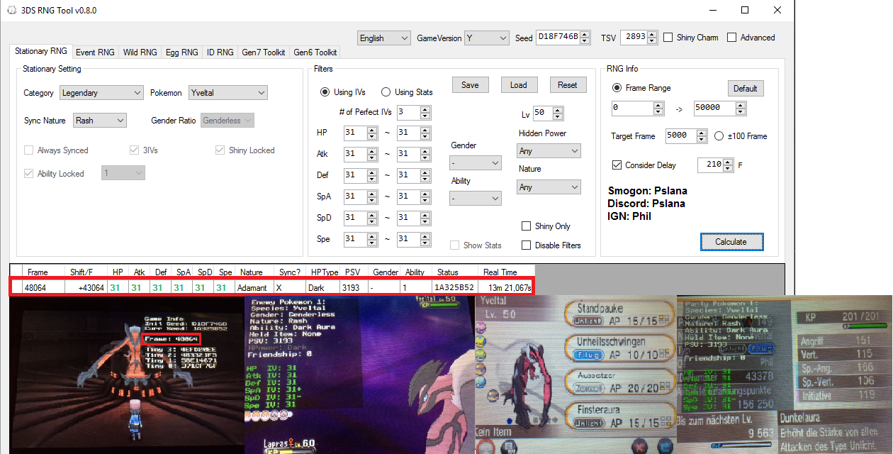893x454 pixels.
Task: Click the frame range start field
Action: coord(638,109)
